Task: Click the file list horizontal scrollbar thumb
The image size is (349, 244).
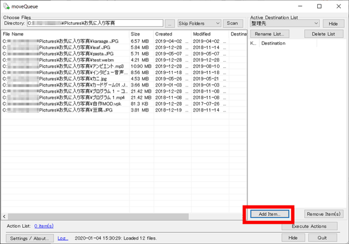Action: (x=98, y=216)
